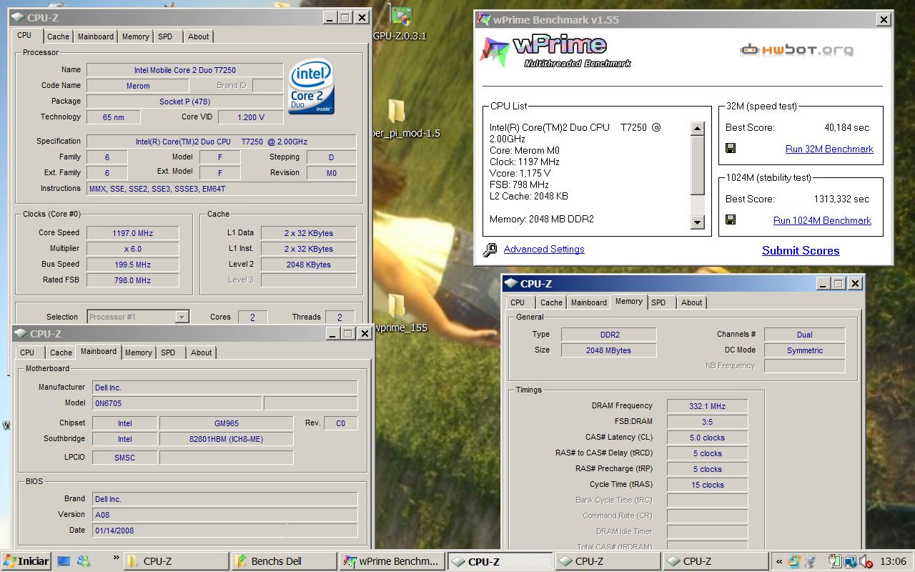Click the Multiplier value x 6.0
The width and height of the screenshot is (915, 572).
133,249
